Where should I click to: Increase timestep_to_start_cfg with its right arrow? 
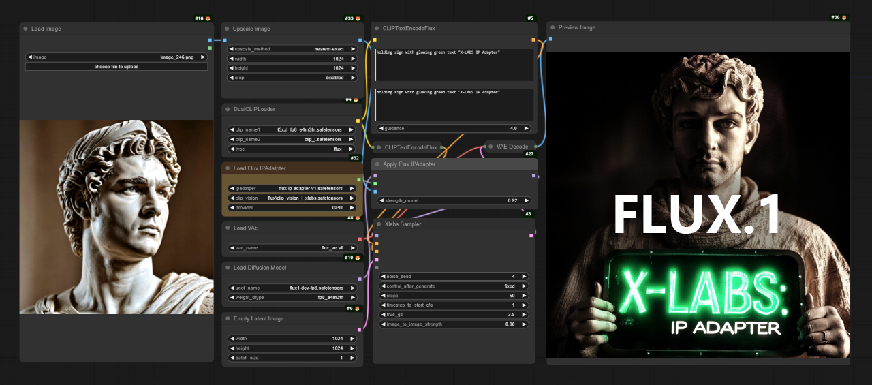(x=525, y=305)
